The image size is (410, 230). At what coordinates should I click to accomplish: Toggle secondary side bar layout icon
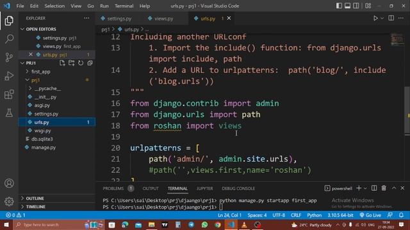tap(356, 6)
